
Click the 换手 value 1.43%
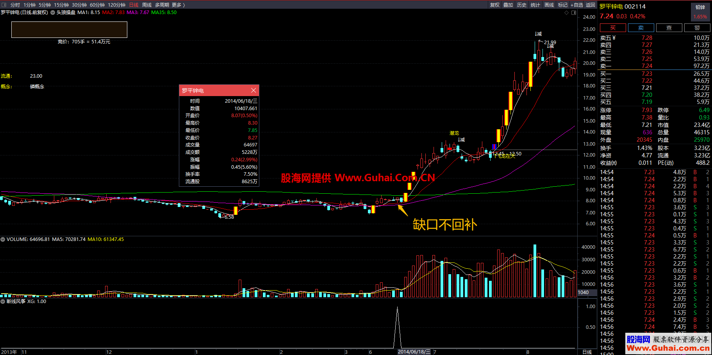point(645,148)
